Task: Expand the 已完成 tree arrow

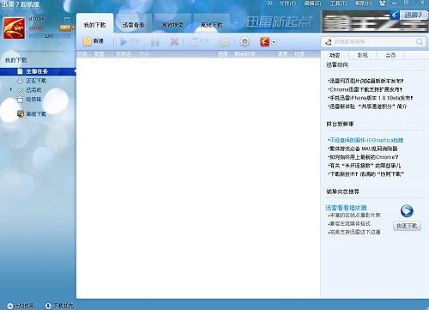Action: (x=11, y=89)
